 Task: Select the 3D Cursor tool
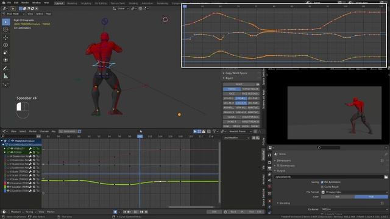[x=5, y=30]
